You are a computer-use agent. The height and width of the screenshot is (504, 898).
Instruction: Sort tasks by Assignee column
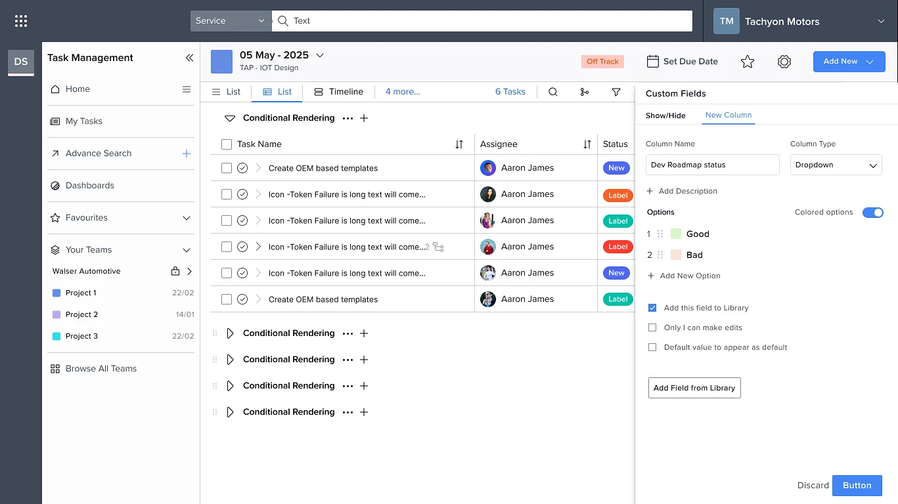pos(587,144)
